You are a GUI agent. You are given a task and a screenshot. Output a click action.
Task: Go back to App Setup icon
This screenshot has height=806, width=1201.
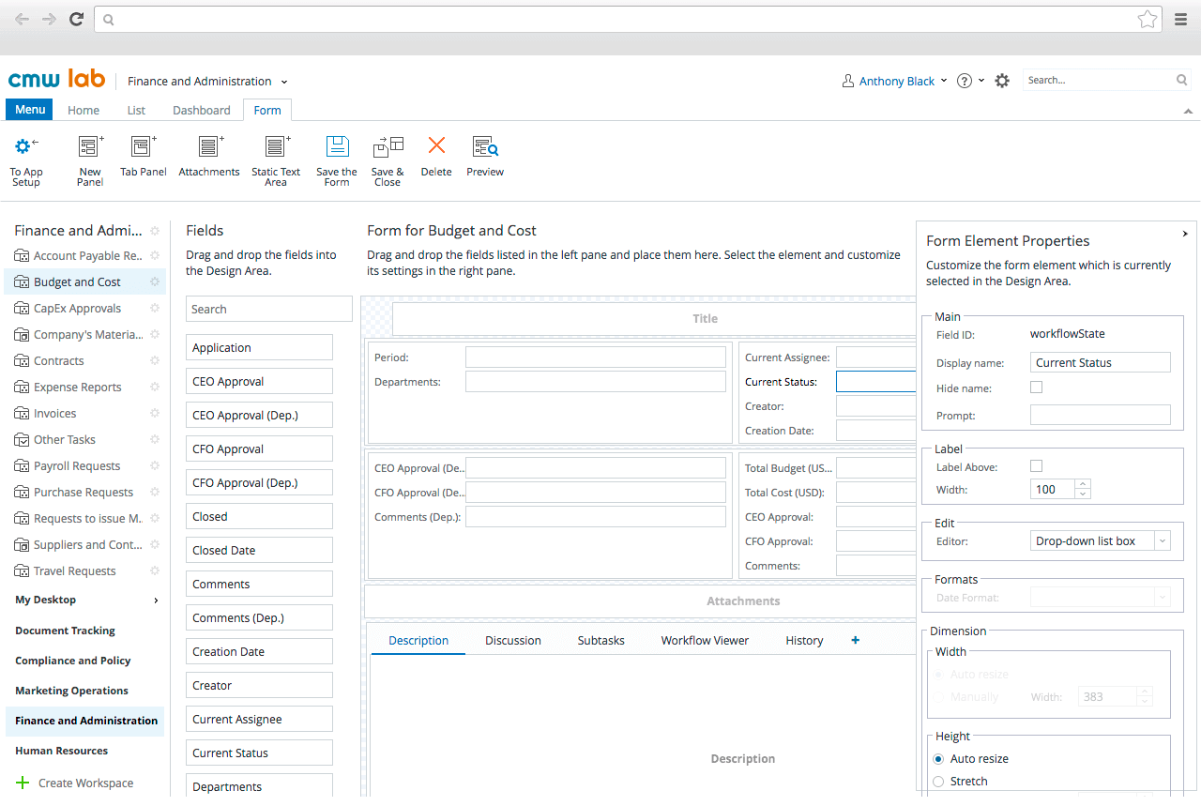(26, 146)
